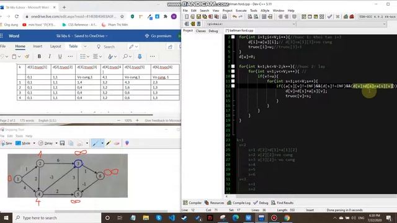The width and height of the screenshot is (397, 223).
Task: Open the (globals) combo box in Dev-C++
Action: click(x=251, y=24)
